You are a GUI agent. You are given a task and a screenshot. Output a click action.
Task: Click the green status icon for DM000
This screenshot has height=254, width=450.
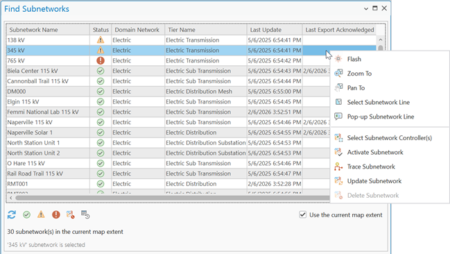pyautogui.click(x=101, y=92)
